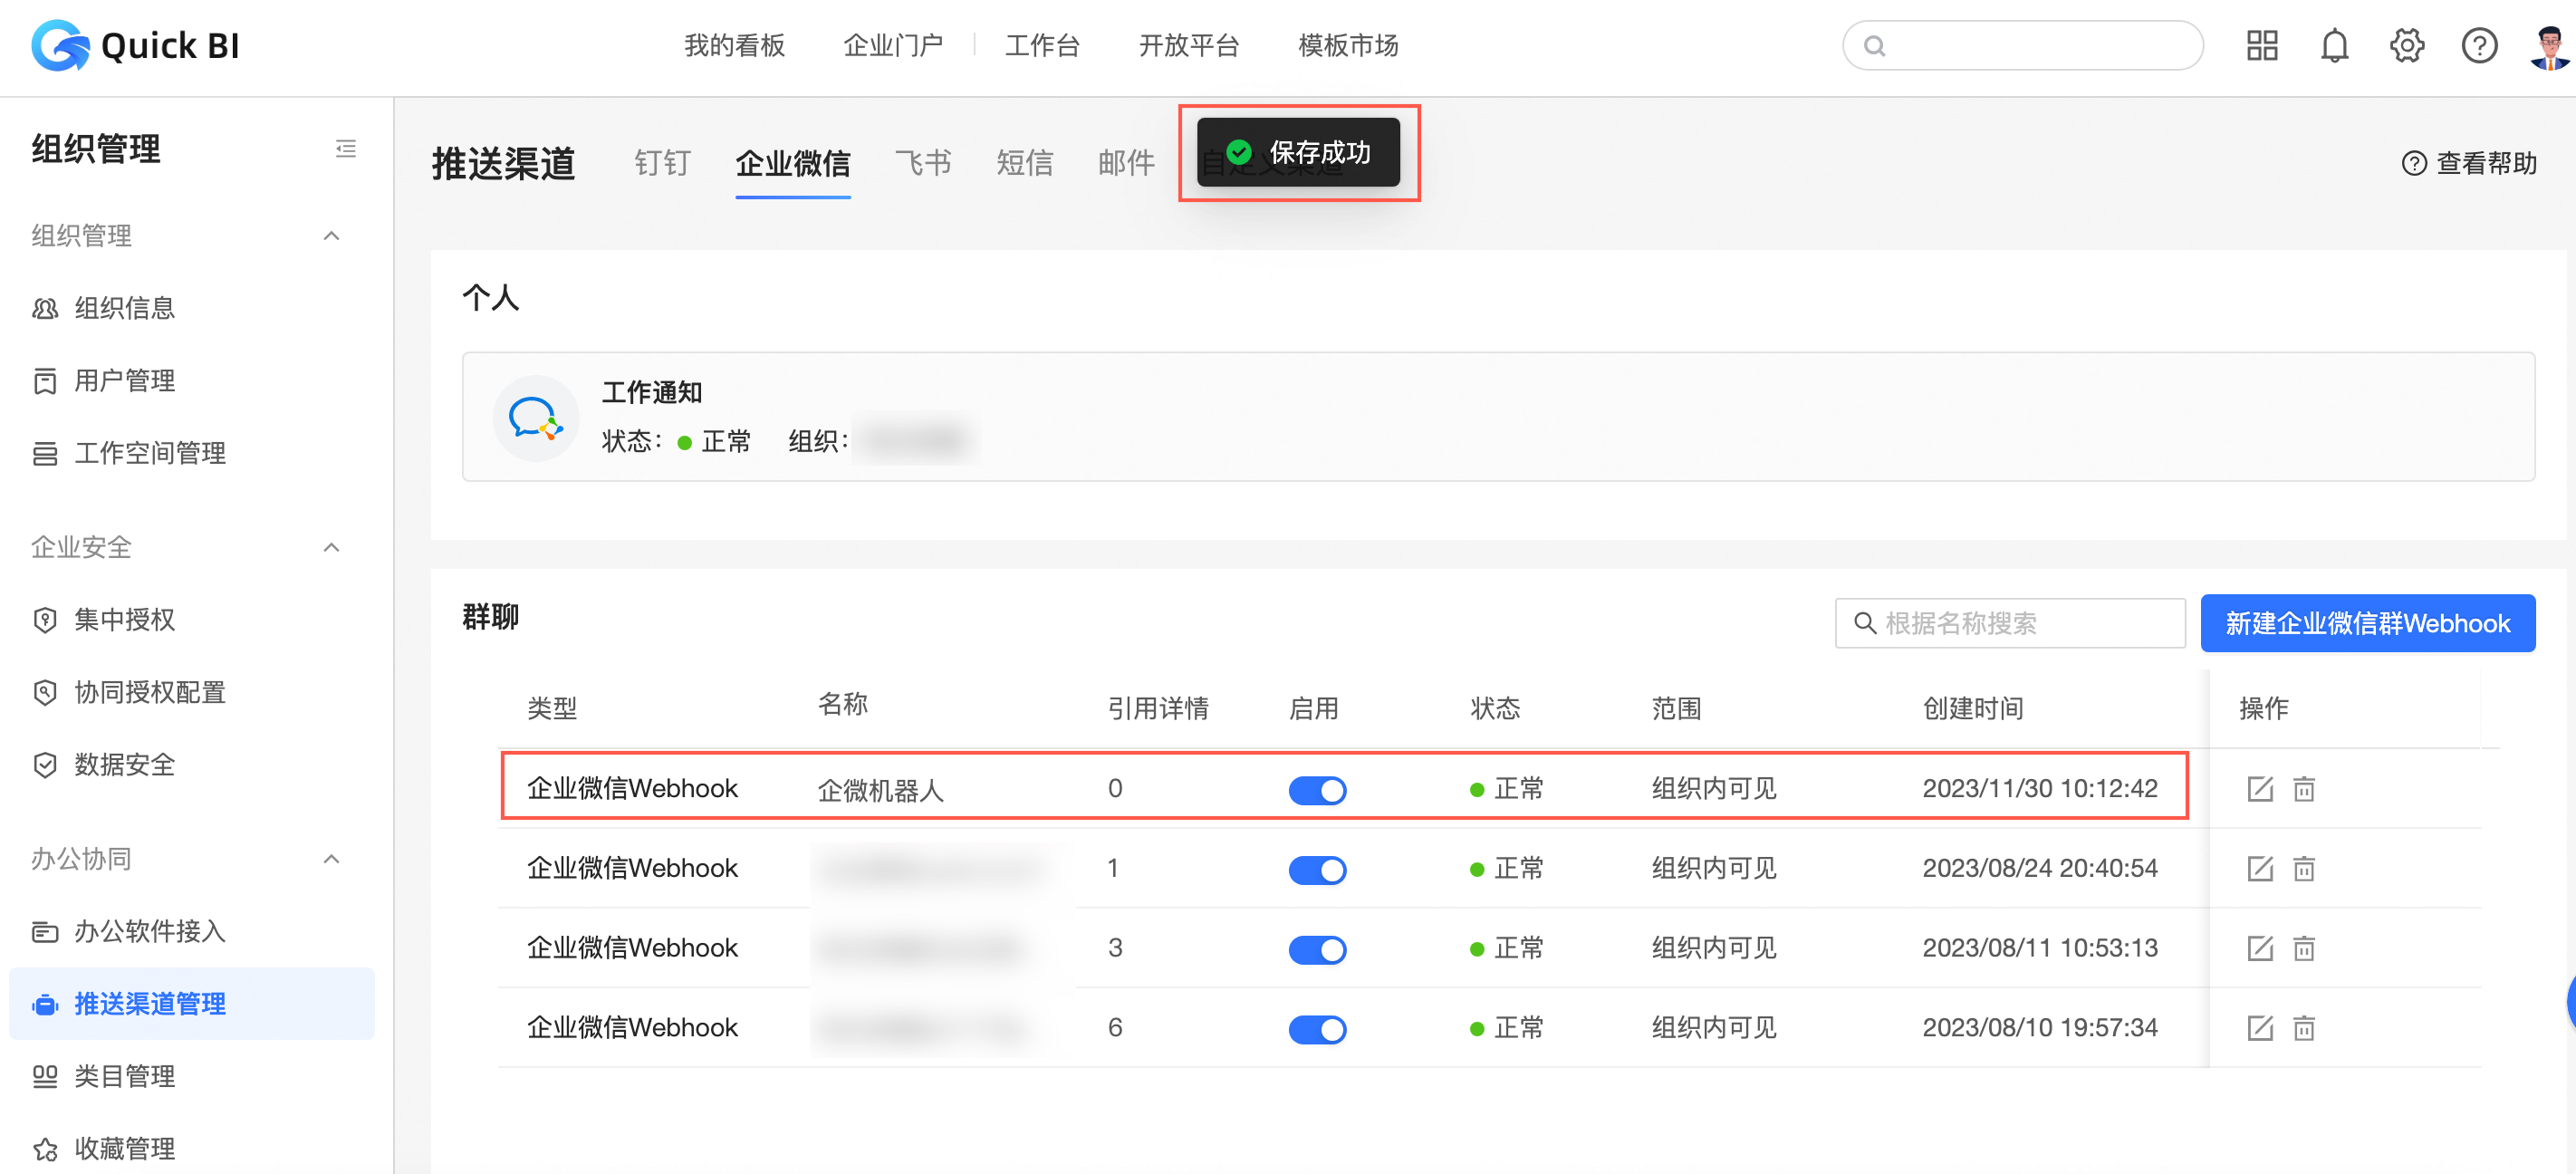Toggle the switch for webhook with 1 reference
The height and width of the screenshot is (1174, 2576).
pos(1317,870)
